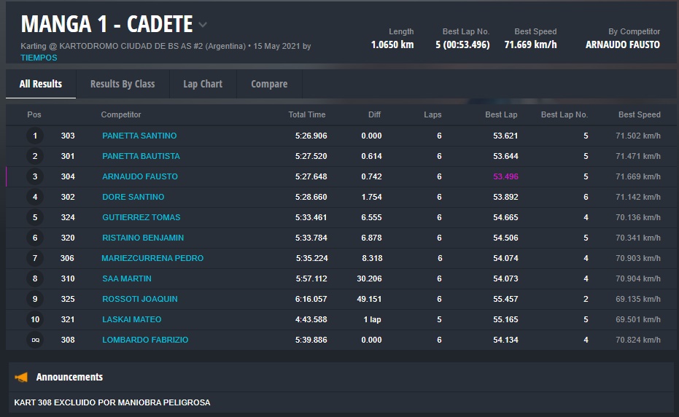Open the TIEMPOS organizer link
Image resolution: width=679 pixels, height=417 pixels.
tap(39, 58)
